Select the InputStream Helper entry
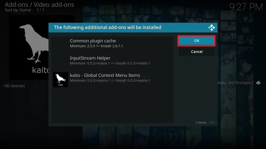 (x=112, y=60)
